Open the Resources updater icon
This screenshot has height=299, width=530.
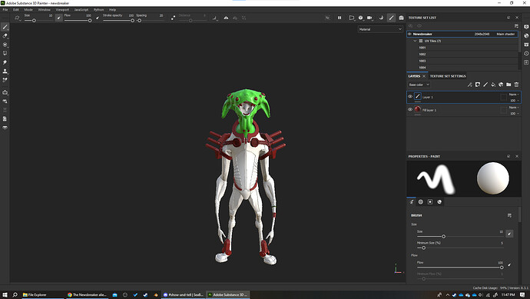click(x=5, y=101)
